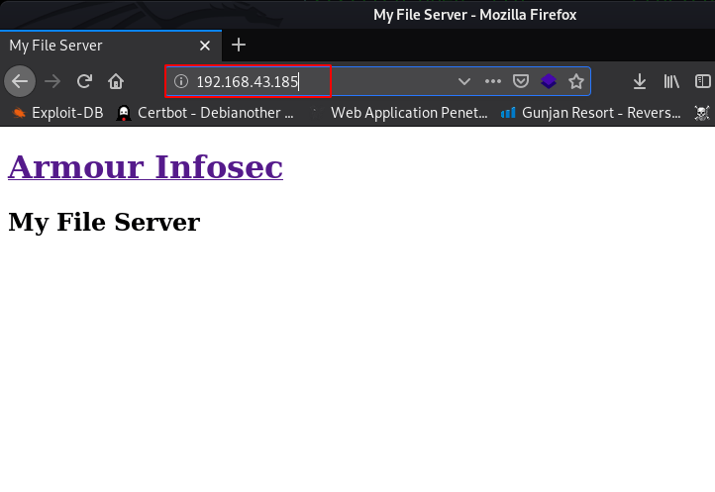Show site information for 192.168.43.185
This screenshot has height=492, width=715.
[x=181, y=81]
